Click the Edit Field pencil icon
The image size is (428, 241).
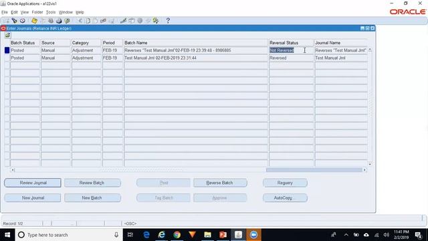pos(123,21)
